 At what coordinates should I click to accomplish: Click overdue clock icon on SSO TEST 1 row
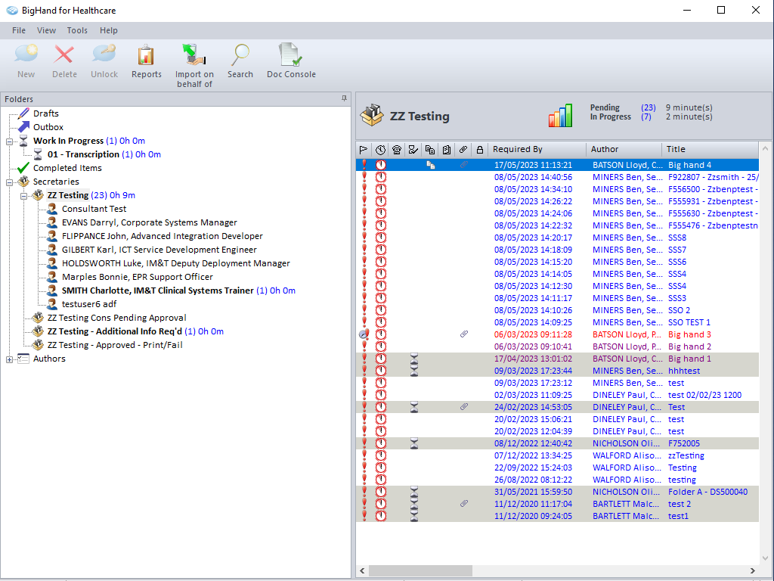pos(381,322)
